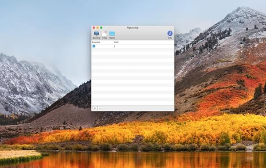Click the "Paths" label under the folder

point(112,38)
